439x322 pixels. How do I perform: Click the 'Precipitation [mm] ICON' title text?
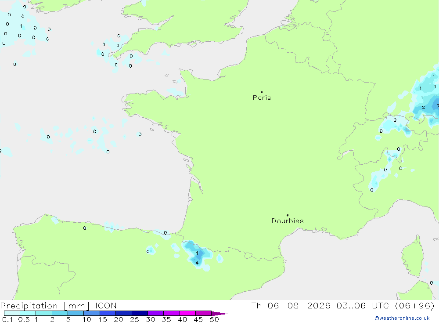pos(58,305)
